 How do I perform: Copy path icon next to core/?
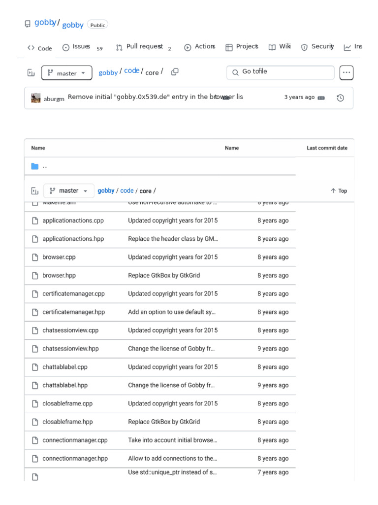pyautogui.click(x=175, y=72)
